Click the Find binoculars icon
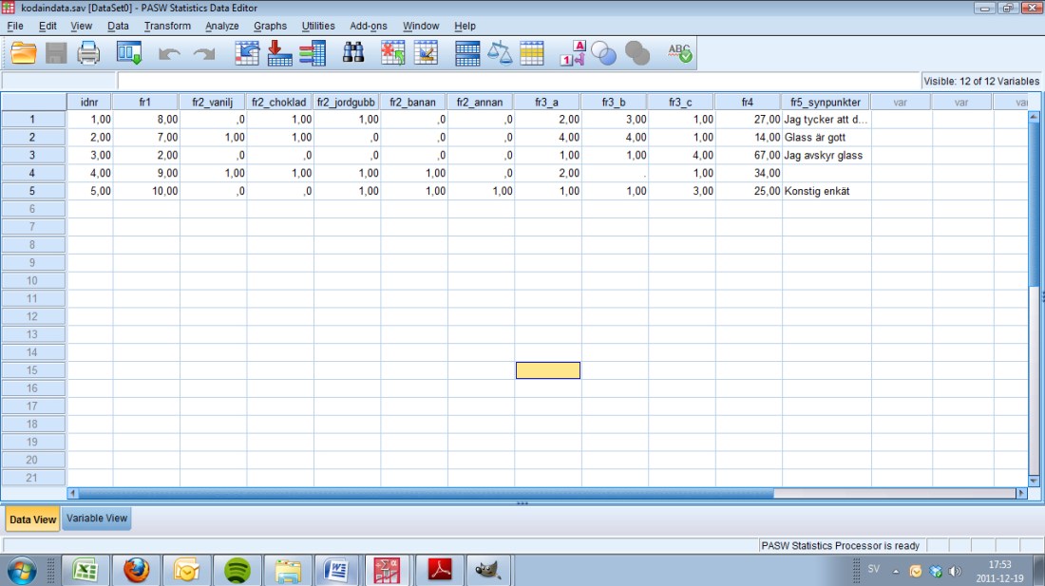 [x=353, y=54]
